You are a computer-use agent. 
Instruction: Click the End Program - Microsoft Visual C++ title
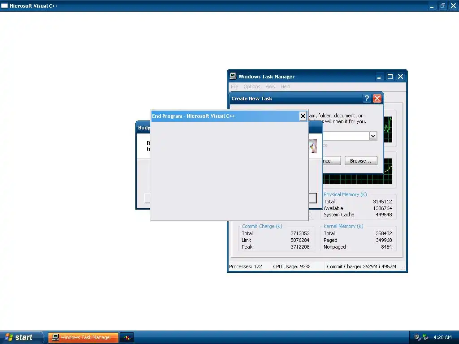[x=193, y=116]
